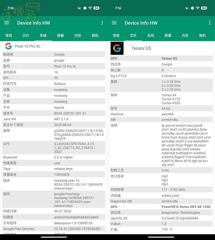This screenshot has height=240, width=215.
Task: Tap the Bluetooth value '5.2 or higher'
Action: 63,157
